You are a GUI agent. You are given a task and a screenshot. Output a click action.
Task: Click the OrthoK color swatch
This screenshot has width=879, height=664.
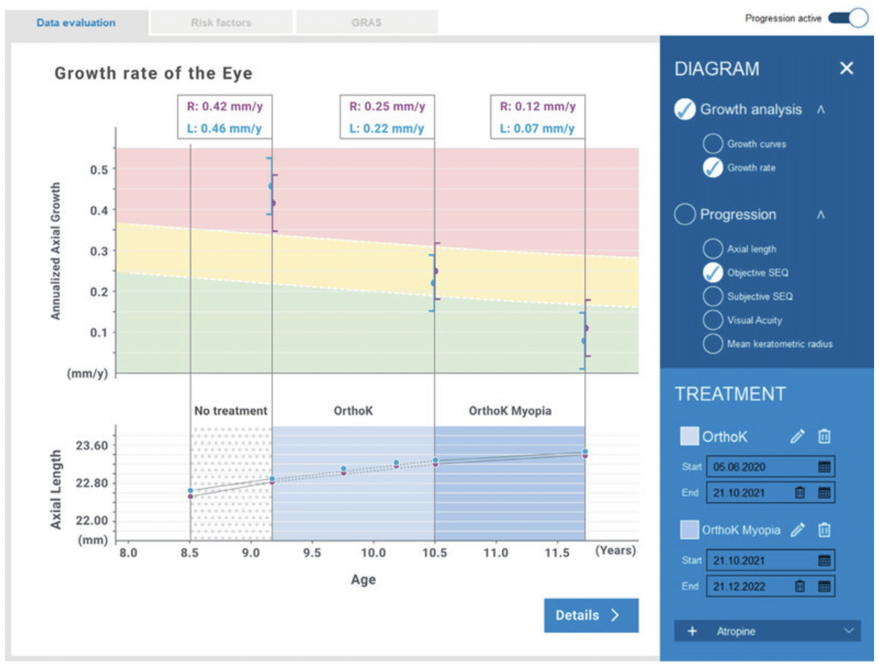click(x=689, y=436)
